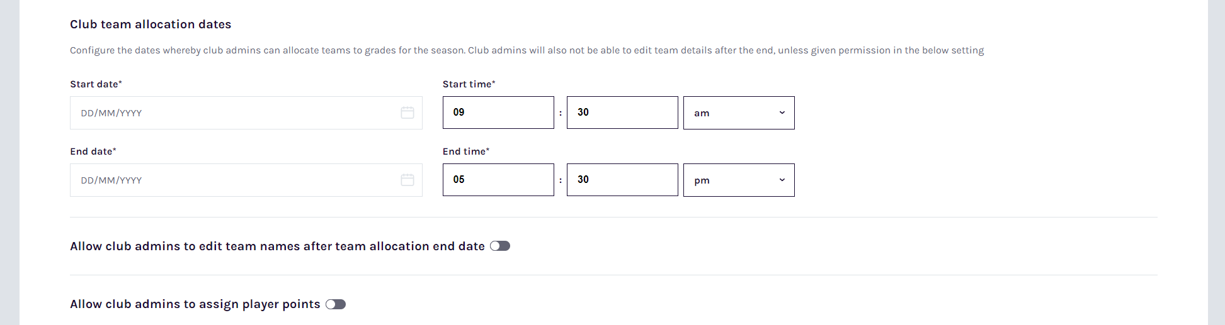Select the End time minutes field
Image resolution: width=1225 pixels, height=325 pixels.
[622, 180]
